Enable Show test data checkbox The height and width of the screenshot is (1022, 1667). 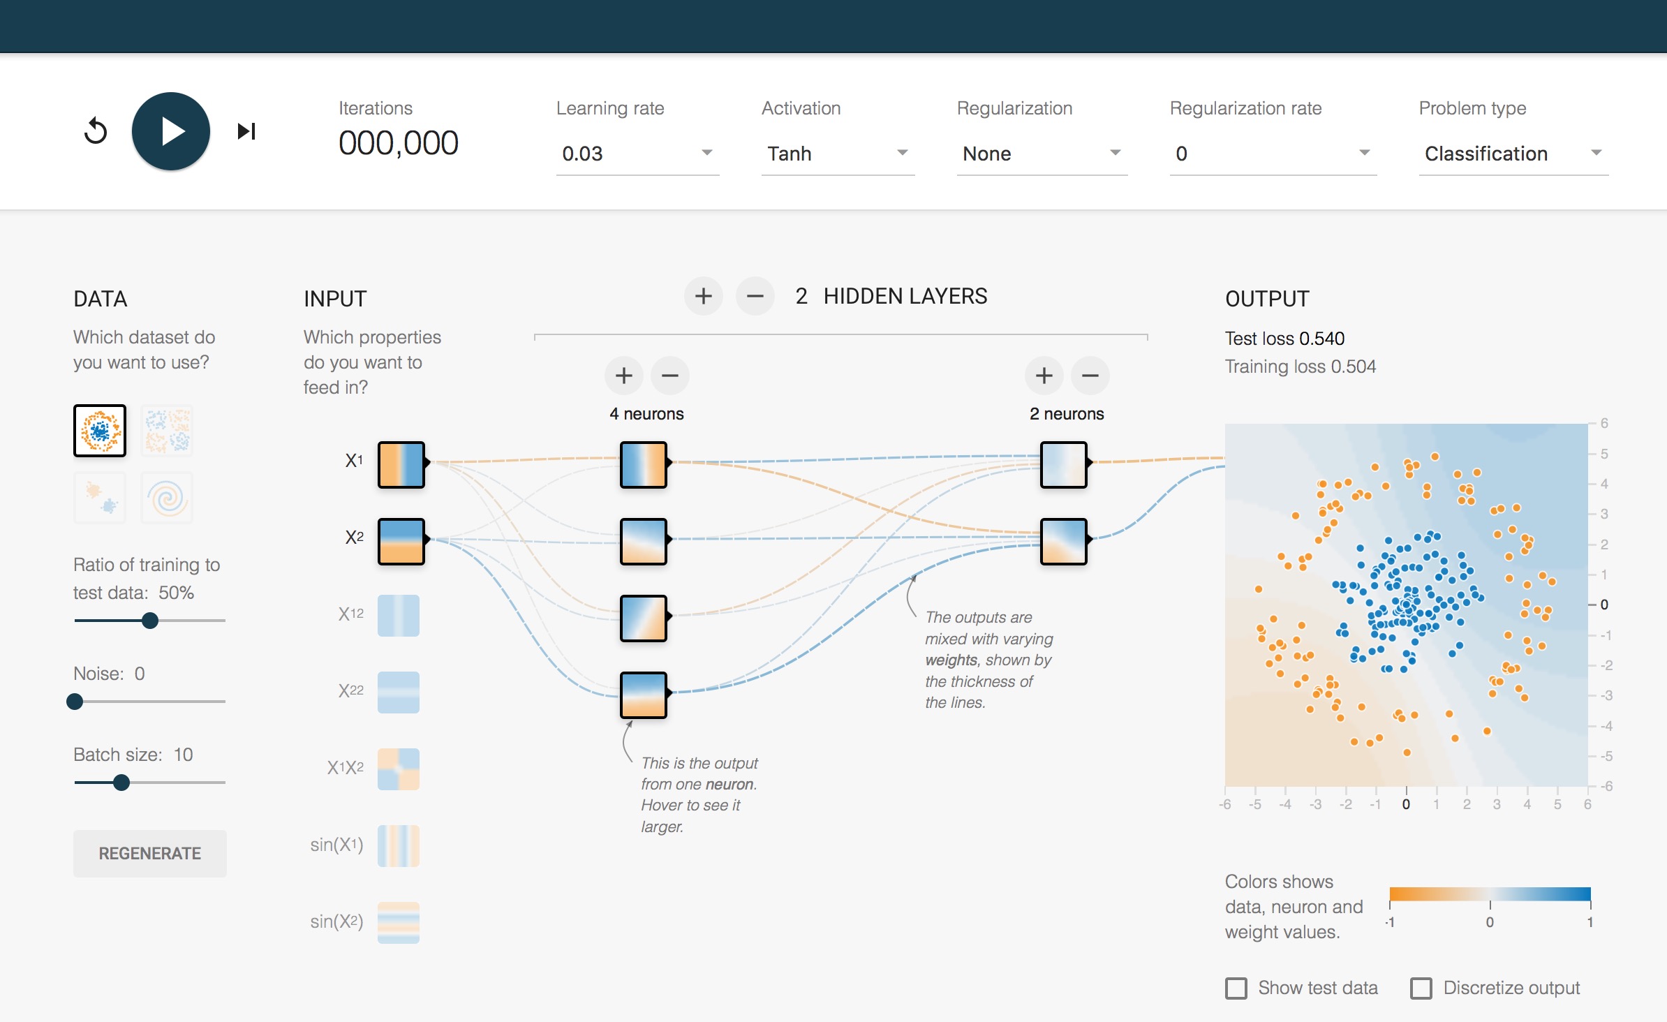(1236, 988)
